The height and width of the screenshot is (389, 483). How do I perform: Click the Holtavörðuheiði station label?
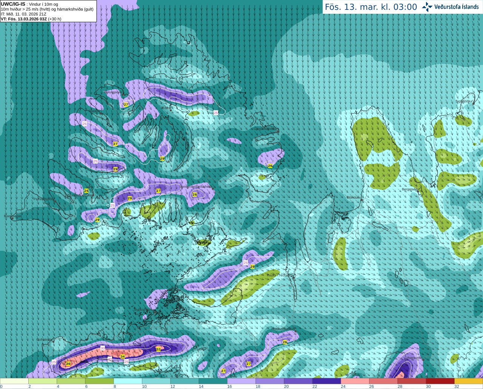[284, 329]
